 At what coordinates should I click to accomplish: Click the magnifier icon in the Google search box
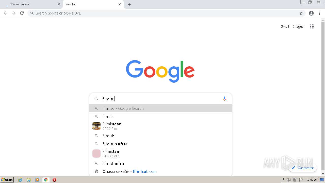pyautogui.click(x=96, y=99)
